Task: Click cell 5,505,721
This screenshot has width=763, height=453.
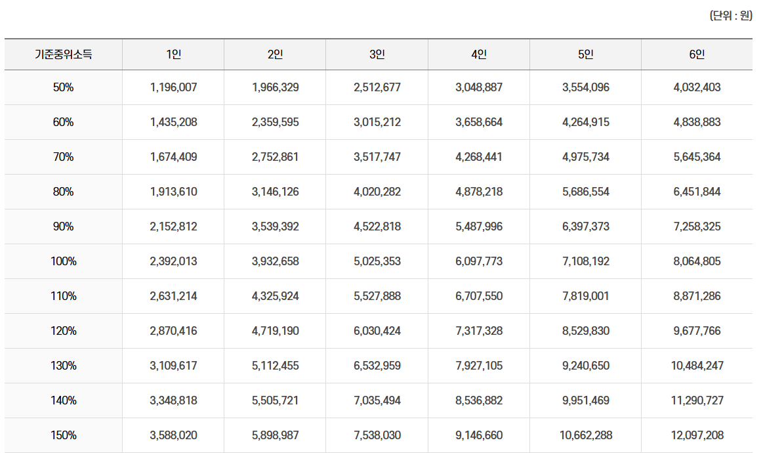Action: [x=275, y=400]
